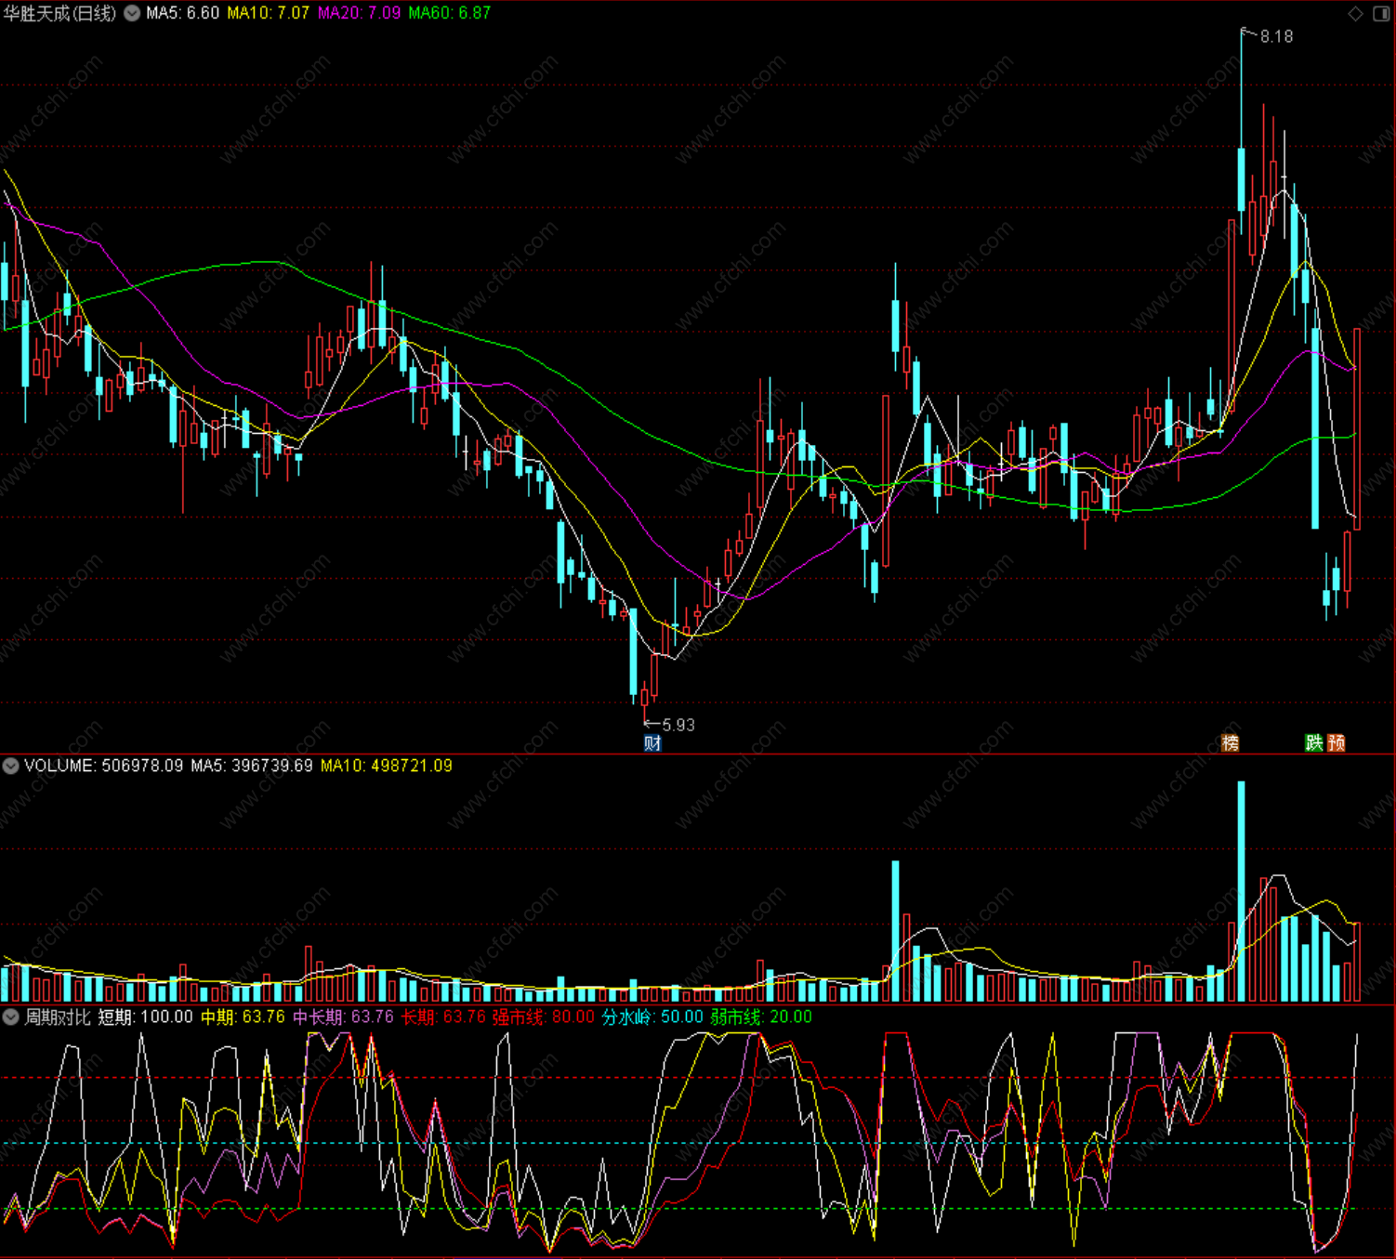1396x1259 pixels.
Task: Click the blue 财 marker below chart
Action: point(652,742)
